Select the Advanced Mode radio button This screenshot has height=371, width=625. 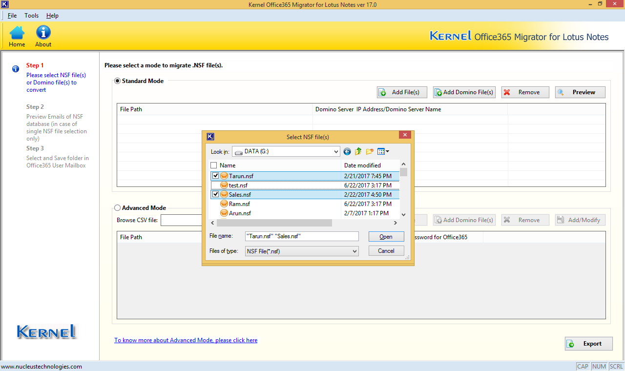(117, 208)
